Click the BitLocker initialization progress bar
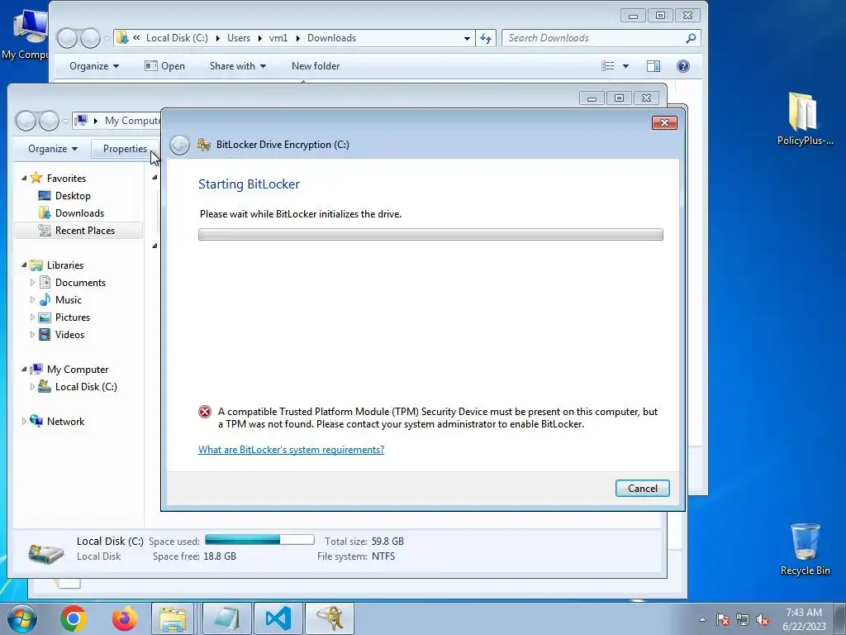The image size is (846, 635). 430,234
